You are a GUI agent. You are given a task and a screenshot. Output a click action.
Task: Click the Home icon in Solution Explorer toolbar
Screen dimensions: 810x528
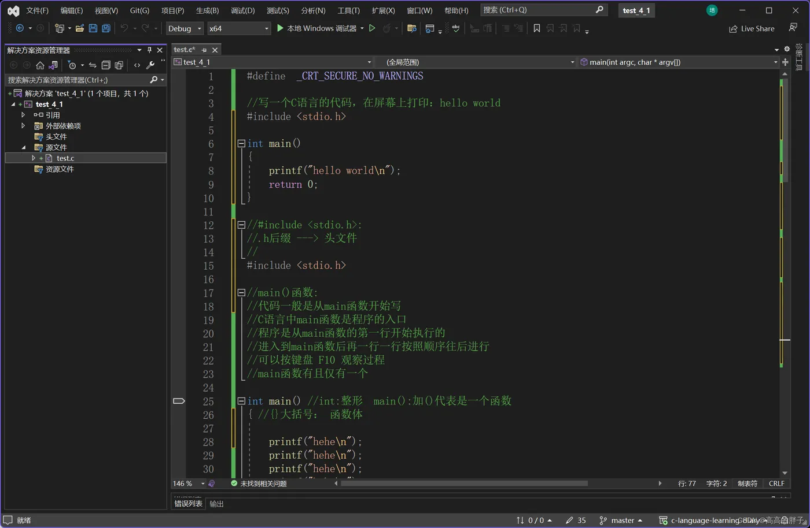click(40, 65)
